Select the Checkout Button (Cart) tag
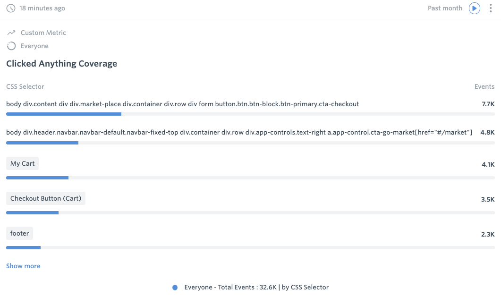Screen dimensions: 501x297 point(46,198)
